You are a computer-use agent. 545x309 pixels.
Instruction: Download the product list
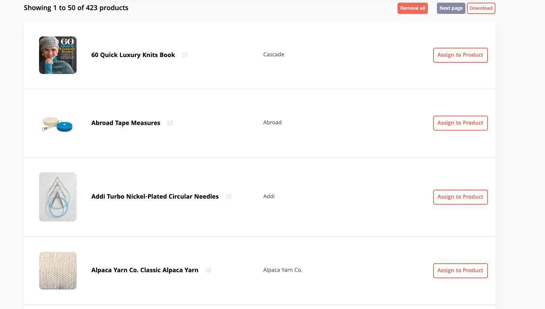coord(481,8)
